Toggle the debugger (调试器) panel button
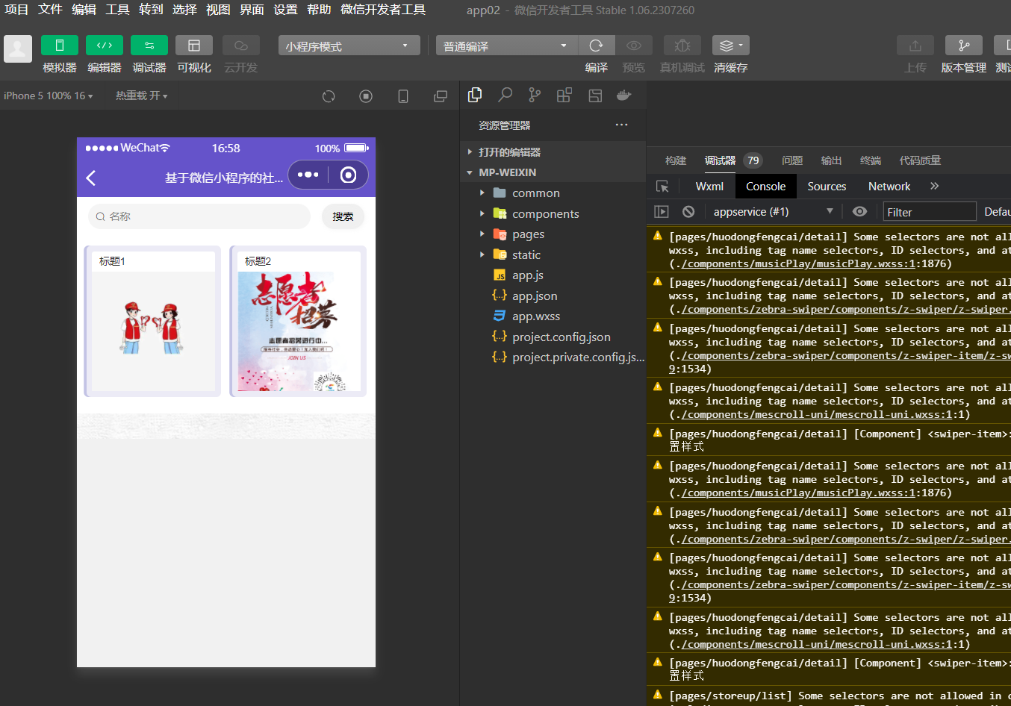 149,46
